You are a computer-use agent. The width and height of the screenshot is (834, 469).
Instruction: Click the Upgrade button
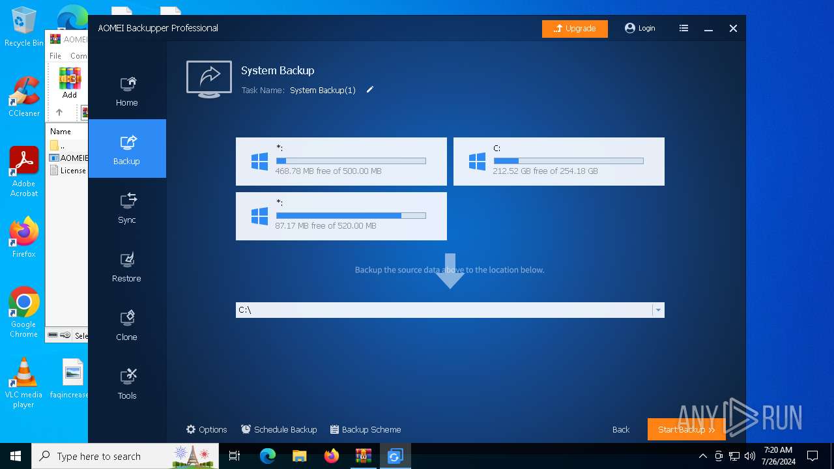(575, 29)
